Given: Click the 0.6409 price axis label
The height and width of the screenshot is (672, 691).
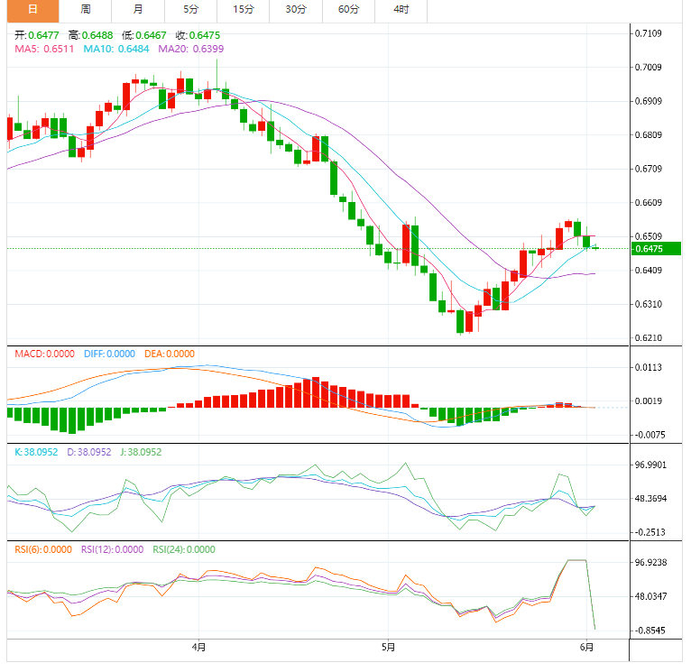Looking at the screenshot, I should coord(649,270).
